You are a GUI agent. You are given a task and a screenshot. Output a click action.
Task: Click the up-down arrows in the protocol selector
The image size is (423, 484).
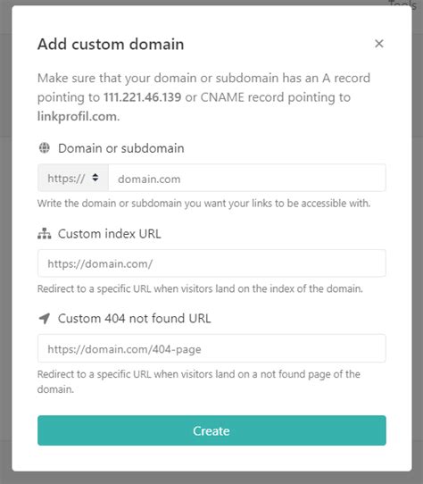click(95, 178)
